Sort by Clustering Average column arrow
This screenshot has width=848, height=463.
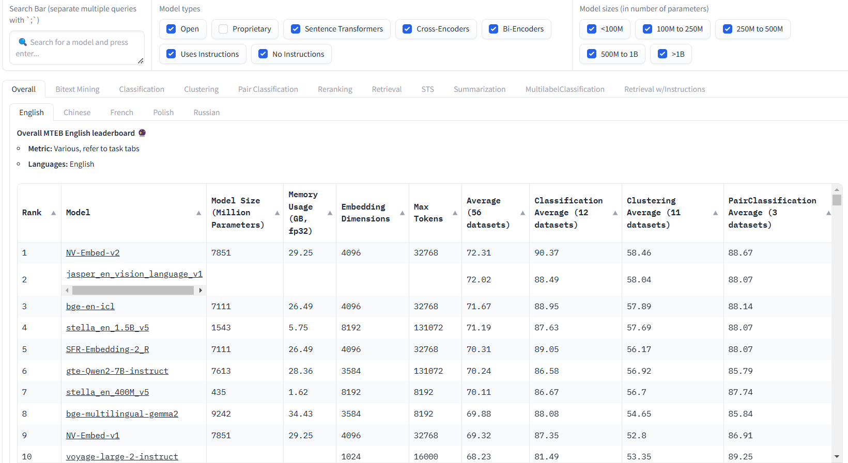click(x=715, y=213)
